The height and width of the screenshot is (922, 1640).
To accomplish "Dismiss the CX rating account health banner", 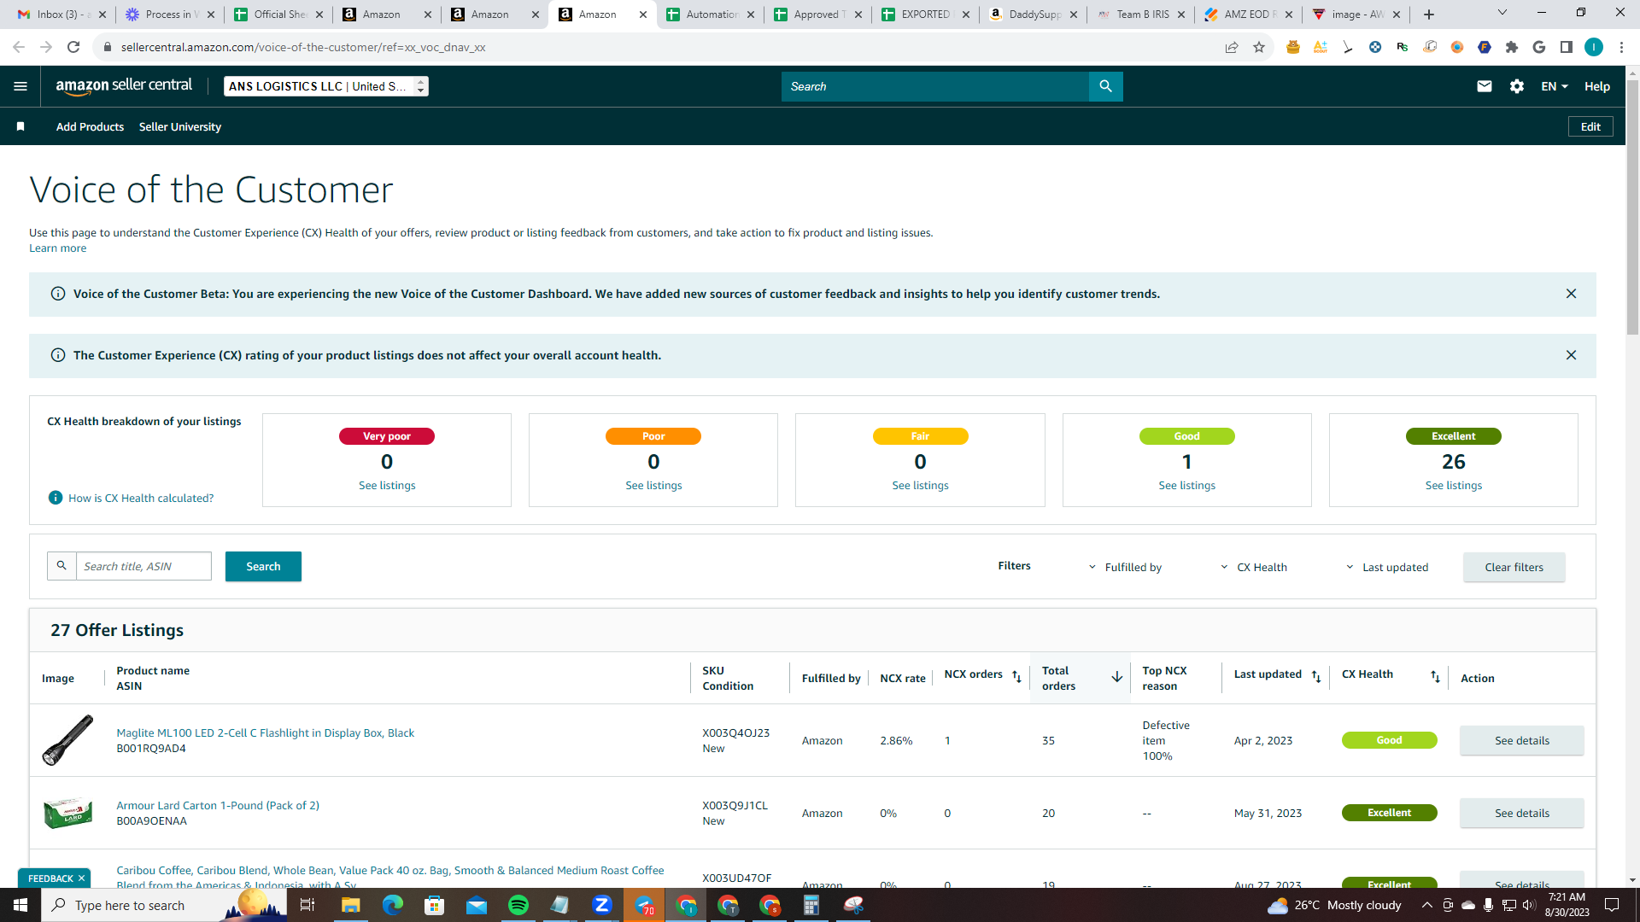I will click(1571, 355).
